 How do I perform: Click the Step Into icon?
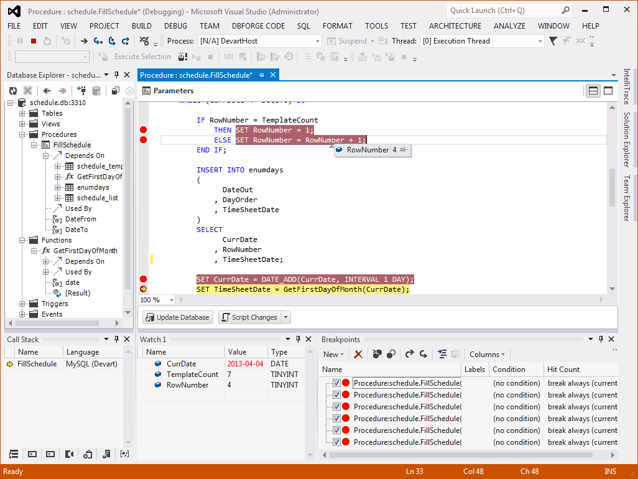(98, 41)
